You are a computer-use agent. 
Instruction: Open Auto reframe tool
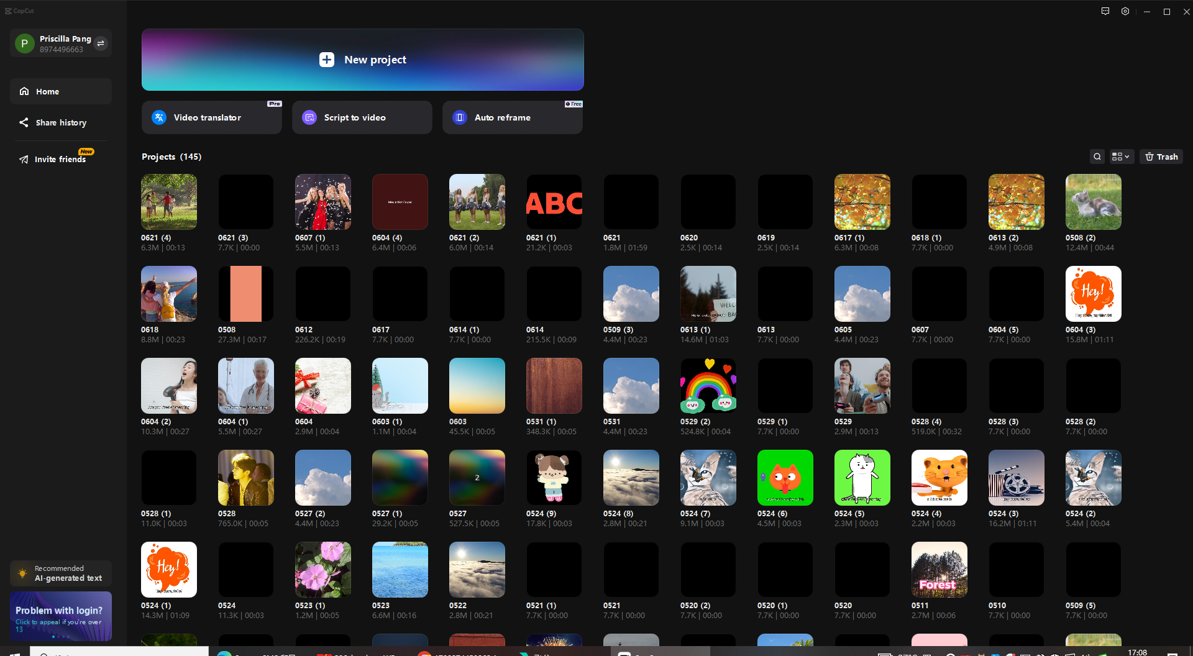[x=513, y=117]
